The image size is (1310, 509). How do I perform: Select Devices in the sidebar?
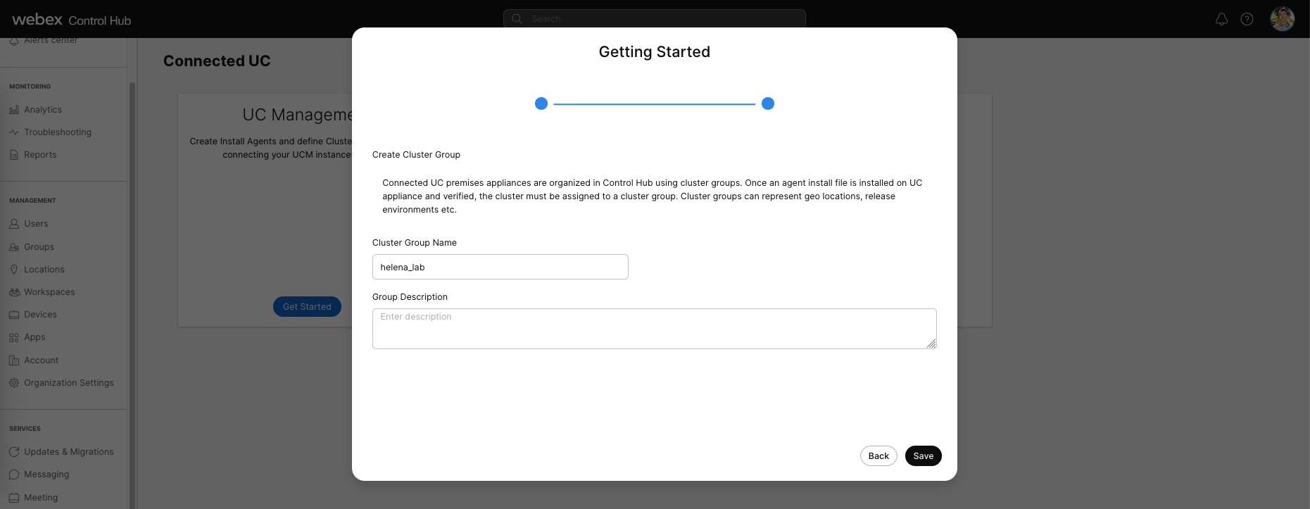(x=40, y=315)
